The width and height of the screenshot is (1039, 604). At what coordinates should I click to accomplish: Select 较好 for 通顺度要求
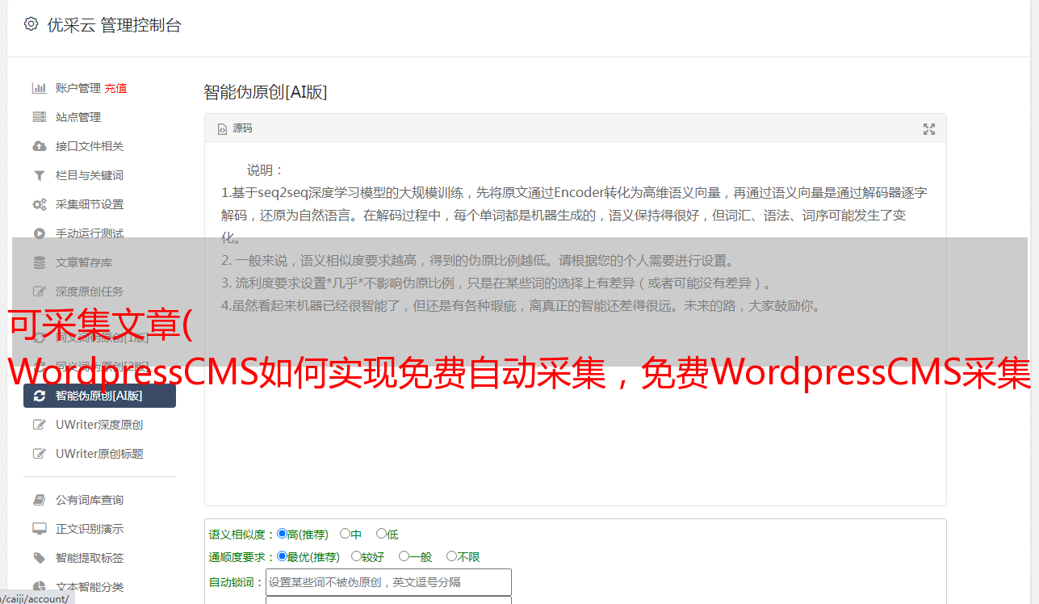357,556
